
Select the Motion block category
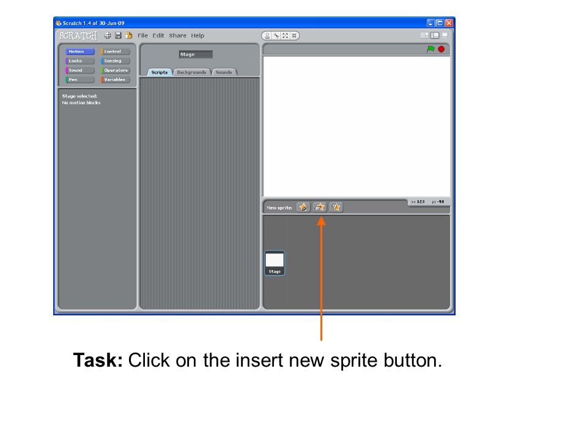[x=80, y=51]
